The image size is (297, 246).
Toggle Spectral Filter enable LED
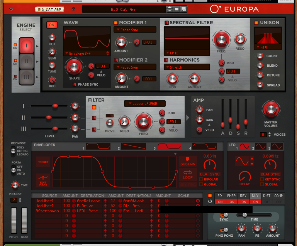tap(166, 23)
